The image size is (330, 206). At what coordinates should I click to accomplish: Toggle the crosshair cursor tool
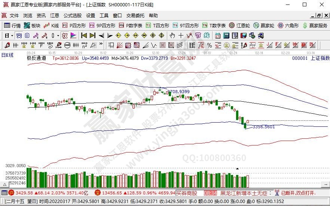pyautogui.click(x=181, y=36)
